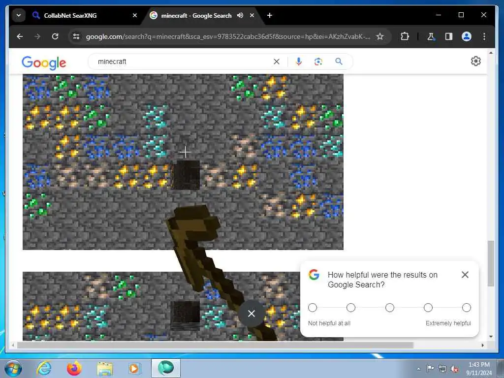The height and width of the screenshot is (378, 504).
Task: Open Action Center flag icon
Action: click(430, 368)
